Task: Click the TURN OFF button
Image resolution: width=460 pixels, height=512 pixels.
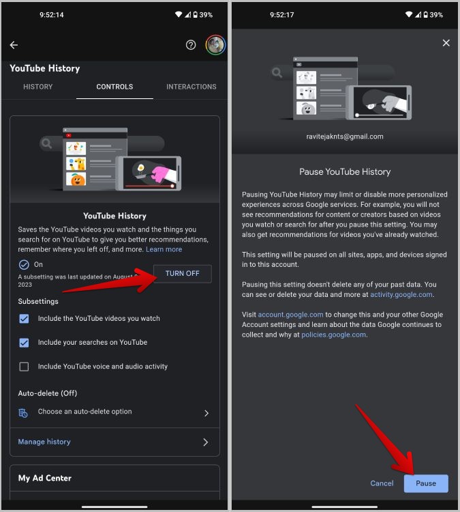Action: [x=182, y=274]
